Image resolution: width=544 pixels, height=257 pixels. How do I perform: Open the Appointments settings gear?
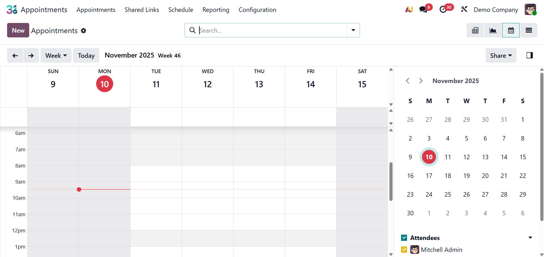click(83, 31)
